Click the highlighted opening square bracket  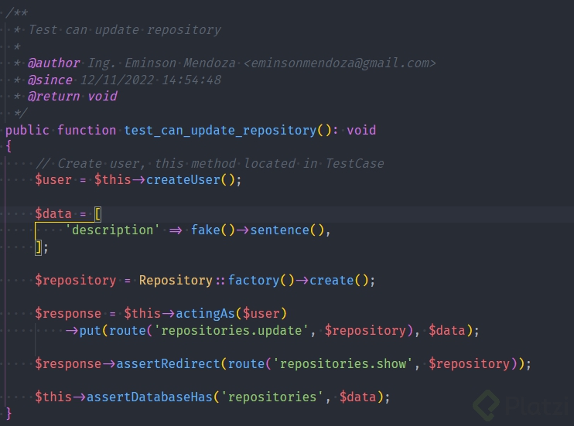(97, 213)
